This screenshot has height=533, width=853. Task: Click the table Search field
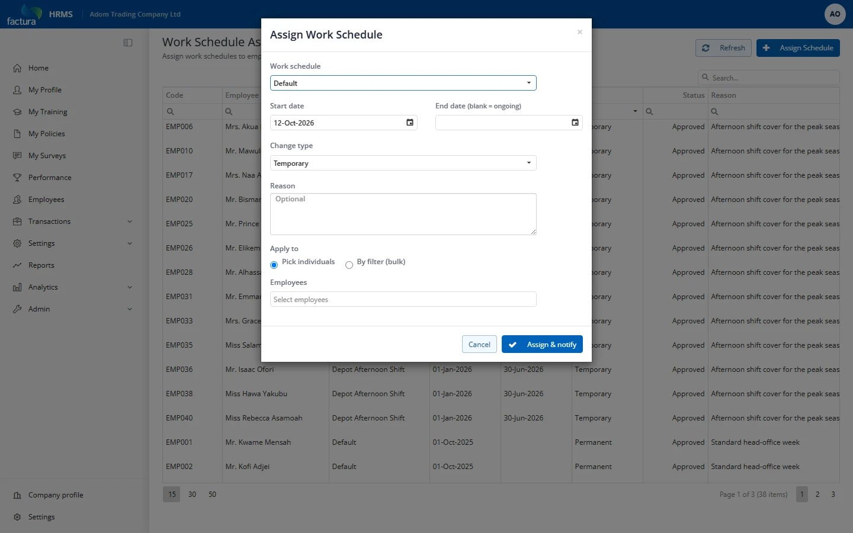[x=769, y=78]
